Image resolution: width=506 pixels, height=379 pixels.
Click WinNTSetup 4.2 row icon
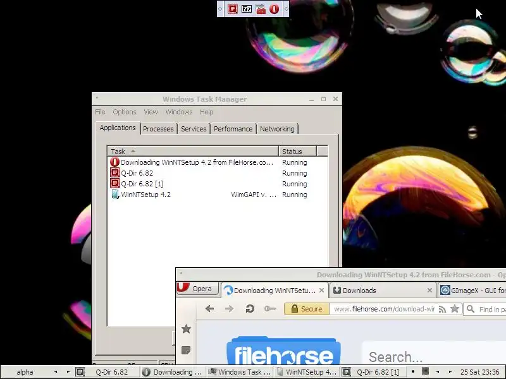(115, 195)
